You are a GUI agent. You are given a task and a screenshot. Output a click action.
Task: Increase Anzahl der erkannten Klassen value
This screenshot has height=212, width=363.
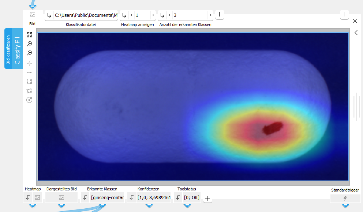coord(210,15)
